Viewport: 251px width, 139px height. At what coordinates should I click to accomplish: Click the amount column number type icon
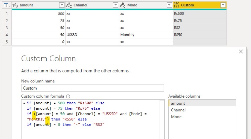pyautogui.click(x=15, y=5)
